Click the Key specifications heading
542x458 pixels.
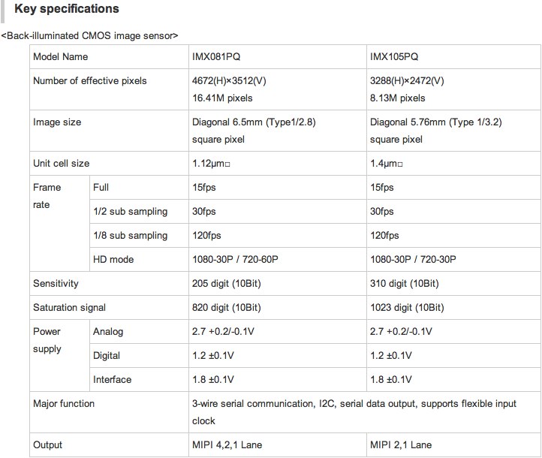coord(67,10)
